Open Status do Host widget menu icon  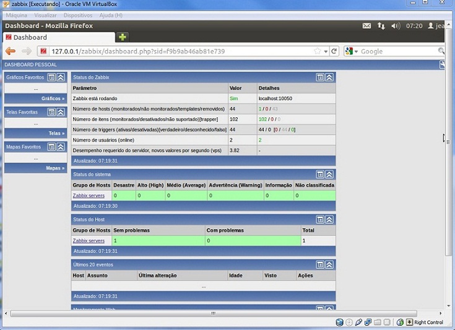(320, 219)
